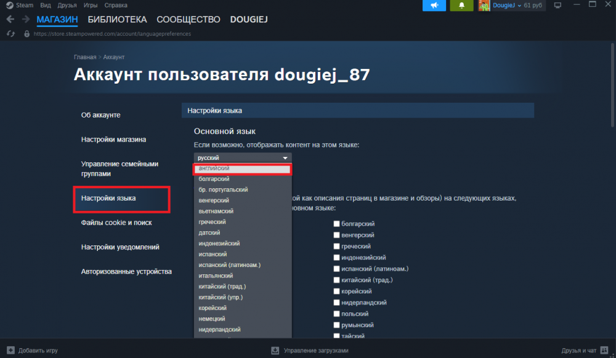Go back with the left arrow
The image size is (616, 358).
[10, 19]
